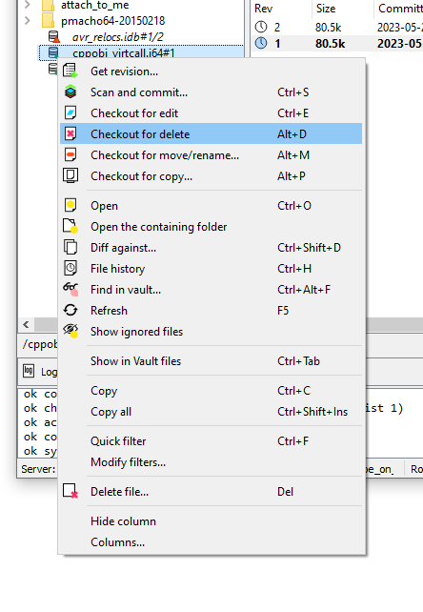Image resolution: width=423 pixels, height=612 pixels.
Task: Select the pmacho64-20150218 folder name
Action: point(112,20)
